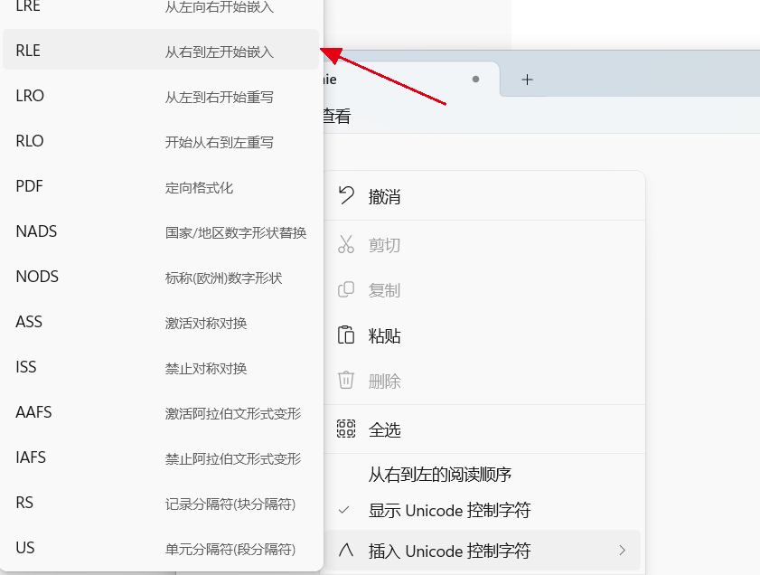Choose LRO 从左到右开始重写 entry
Image resolution: width=760 pixels, height=575 pixels.
tap(161, 96)
